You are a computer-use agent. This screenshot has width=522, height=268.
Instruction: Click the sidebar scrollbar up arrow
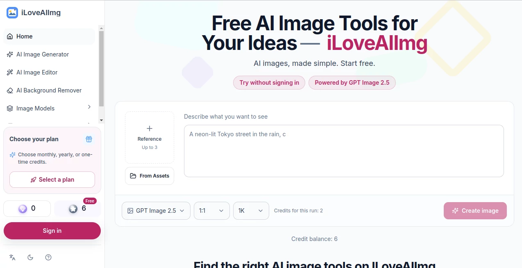[x=102, y=28]
